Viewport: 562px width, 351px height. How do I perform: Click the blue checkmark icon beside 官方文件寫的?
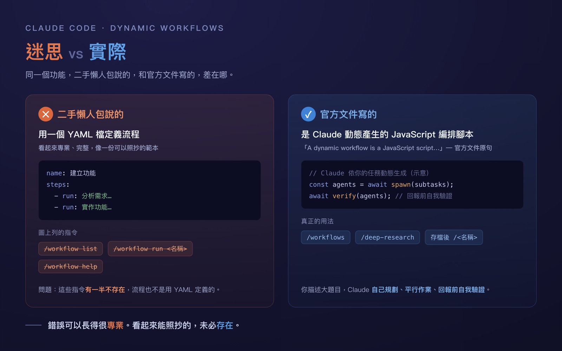tap(308, 114)
